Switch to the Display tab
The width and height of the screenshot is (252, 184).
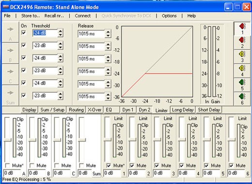(x=29, y=110)
